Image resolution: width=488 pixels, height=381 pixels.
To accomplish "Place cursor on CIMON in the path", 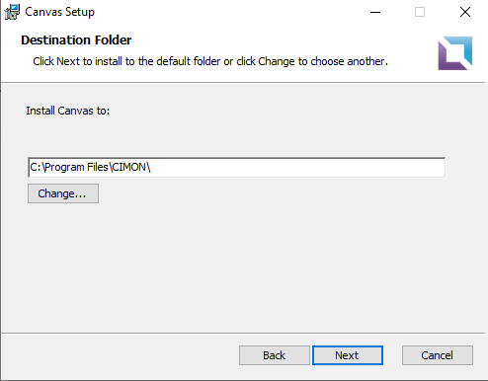I will [129, 167].
